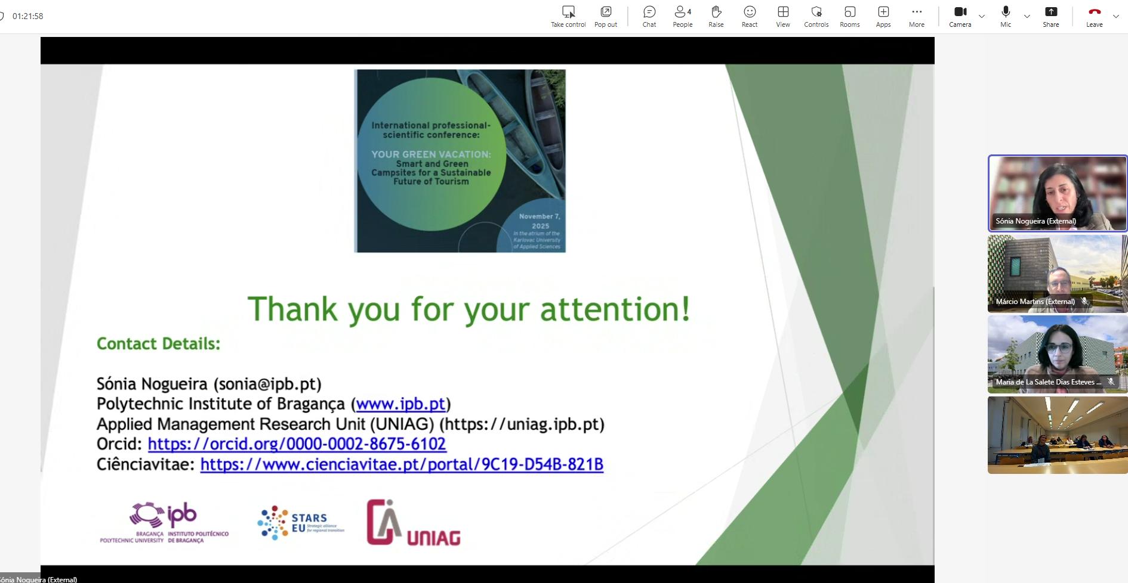Toggle the Mic mute state

(1006, 13)
